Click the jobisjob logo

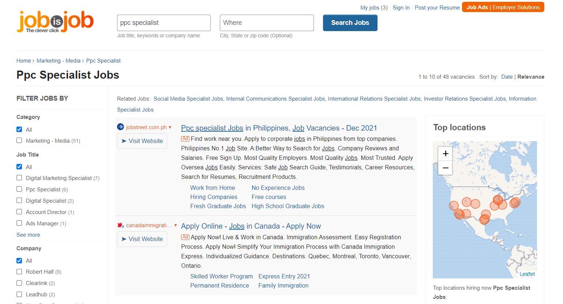coord(55,22)
